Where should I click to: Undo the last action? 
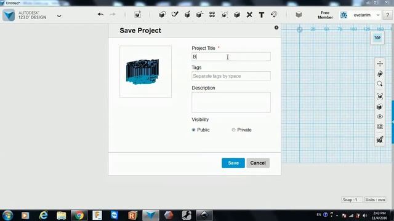tap(100, 15)
